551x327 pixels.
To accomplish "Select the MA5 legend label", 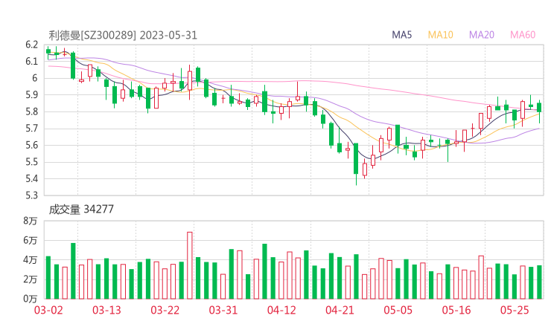I will coord(401,35).
